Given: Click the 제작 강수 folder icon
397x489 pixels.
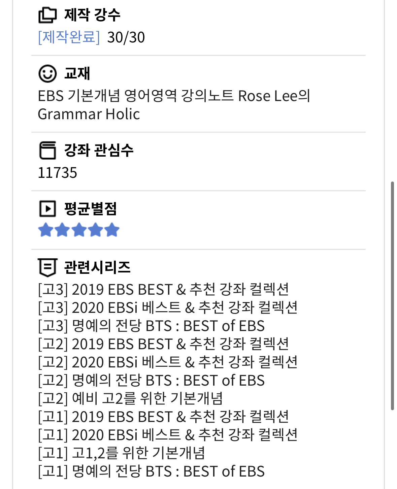Looking at the screenshot, I should (47, 15).
